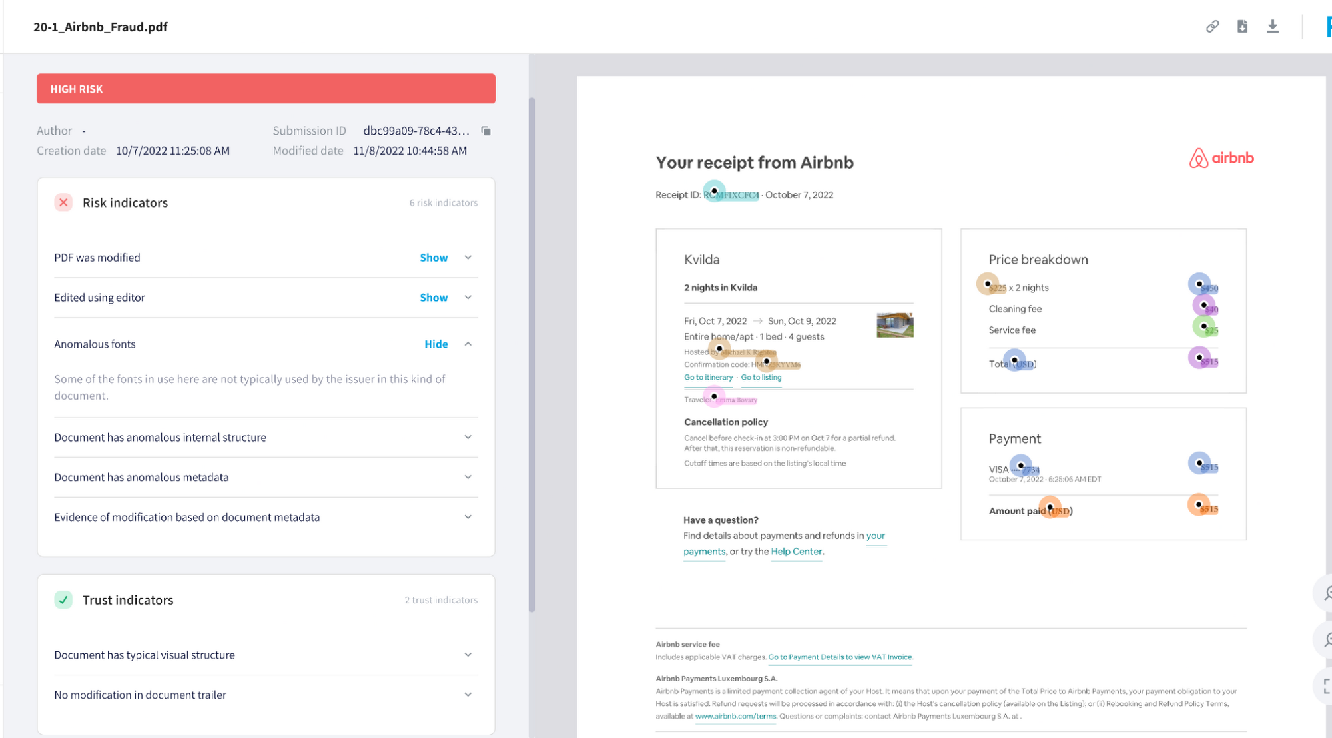The height and width of the screenshot is (738, 1332).
Task: Click the download icon in top toolbar
Action: pos(1273,27)
